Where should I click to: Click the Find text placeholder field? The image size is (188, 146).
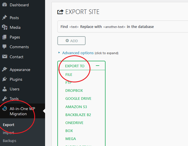pos(74,27)
